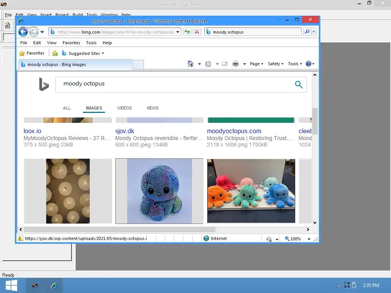The image size is (391, 293).
Task: Click the Internet zone globe icon
Action: (x=206, y=238)
